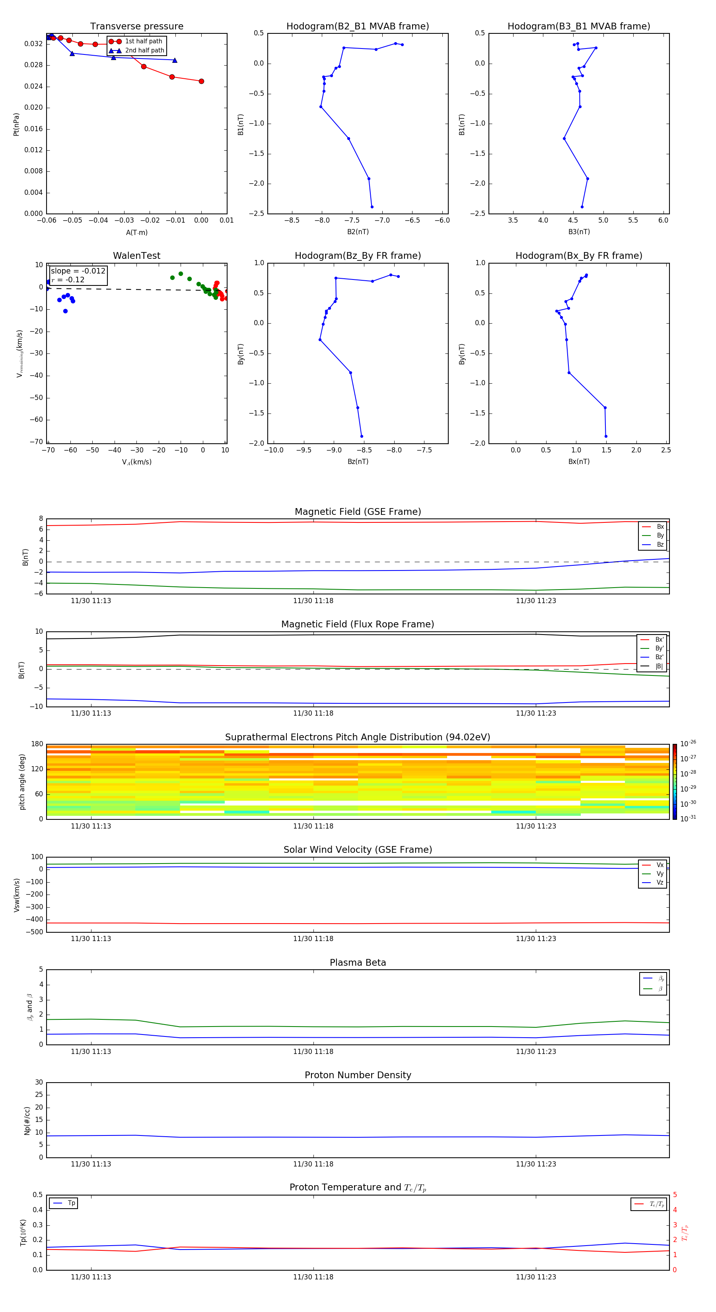Click the A(T·m) x-axis label
This screenshot has height=1312, width=716.
(136, 233)
